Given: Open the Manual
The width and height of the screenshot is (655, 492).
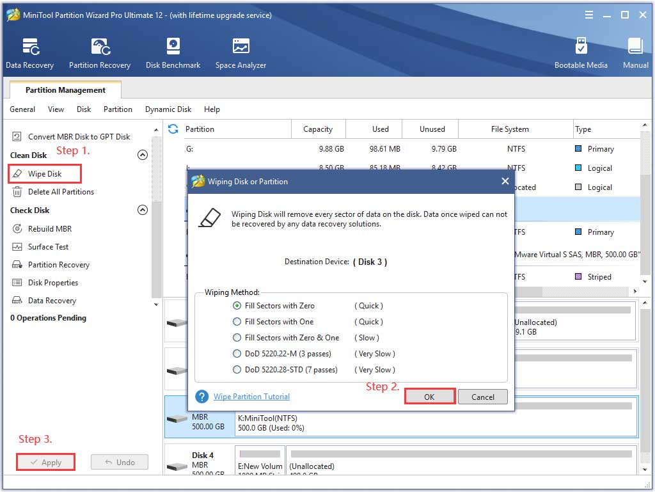Looking at the screenshot, I should (x=635, y=53).
